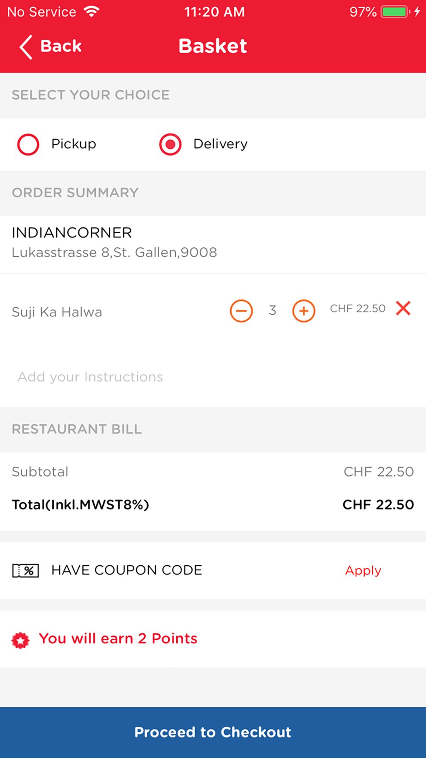Open the INDIANCORNER restaurant entry

[x=213, y=243]
